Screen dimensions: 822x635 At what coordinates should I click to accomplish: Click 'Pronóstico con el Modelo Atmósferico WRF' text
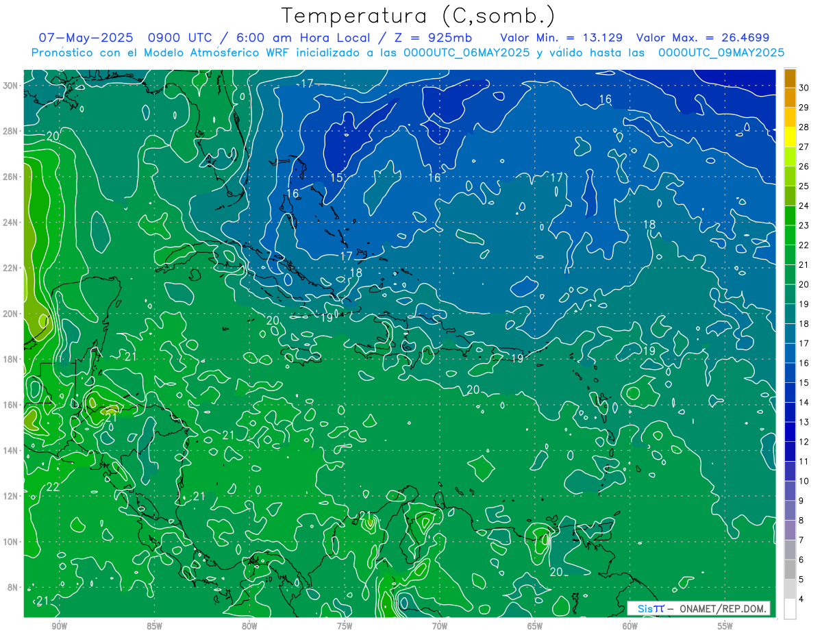click(x=161, y=52)
